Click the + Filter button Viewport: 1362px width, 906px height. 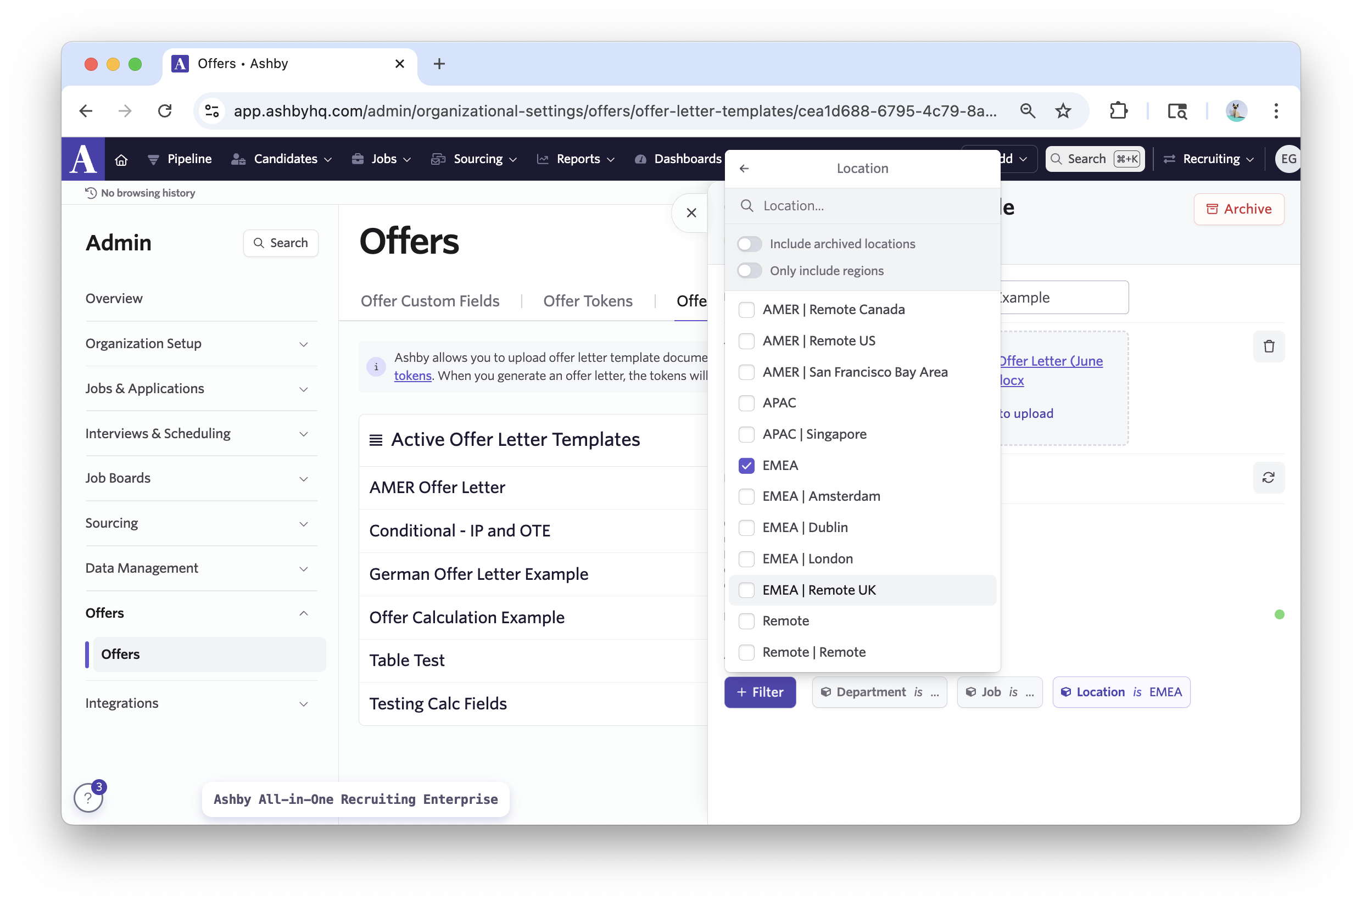760,692
